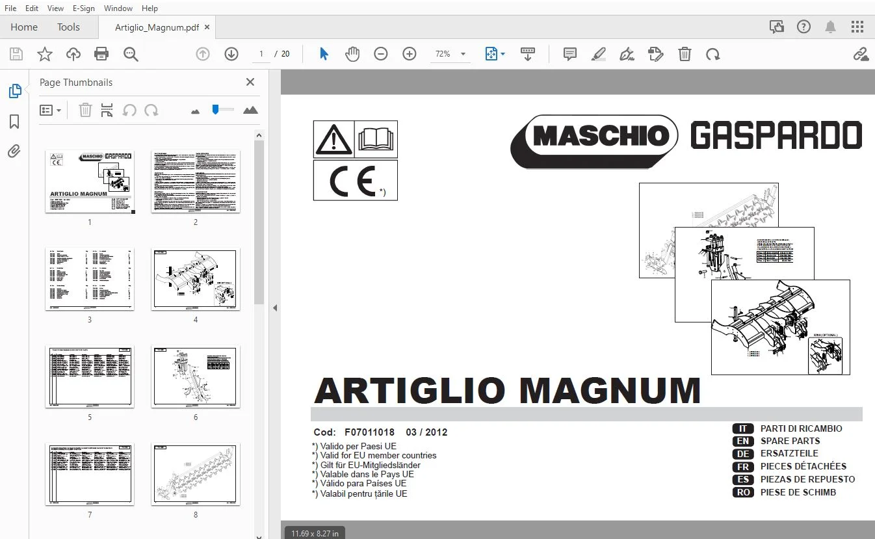The image size is (875, 539).
Task: Zoom in with the plus button
Action: pos(410,54)
